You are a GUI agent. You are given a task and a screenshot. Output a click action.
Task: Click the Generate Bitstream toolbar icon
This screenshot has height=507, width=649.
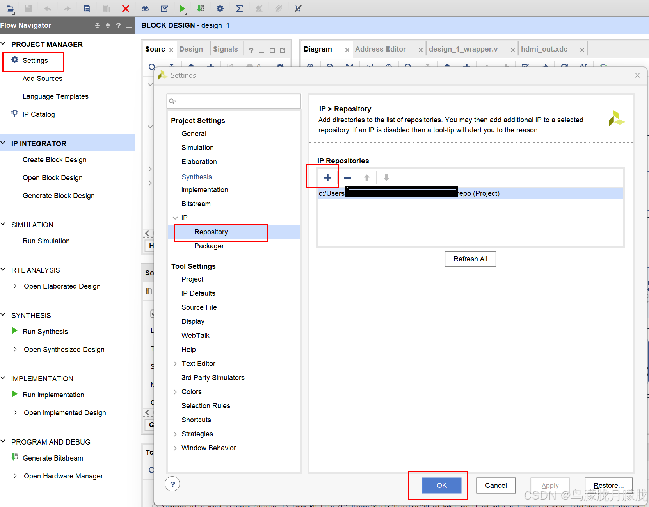(201, 9)
